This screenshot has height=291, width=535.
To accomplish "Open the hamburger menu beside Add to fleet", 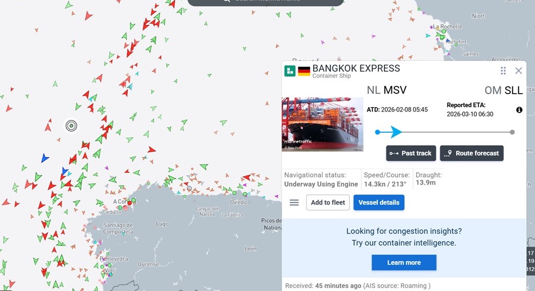I will pos(294,203).
